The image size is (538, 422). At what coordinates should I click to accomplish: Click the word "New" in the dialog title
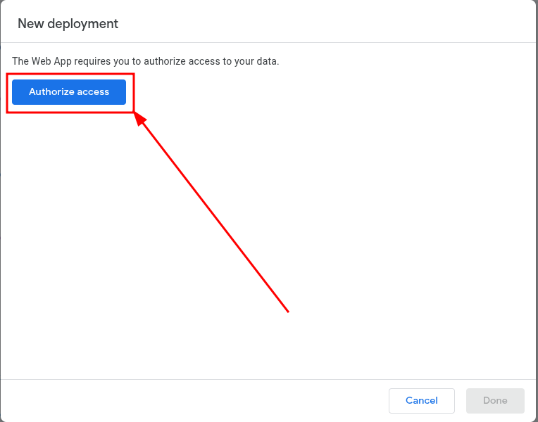[x=30, y=24]
